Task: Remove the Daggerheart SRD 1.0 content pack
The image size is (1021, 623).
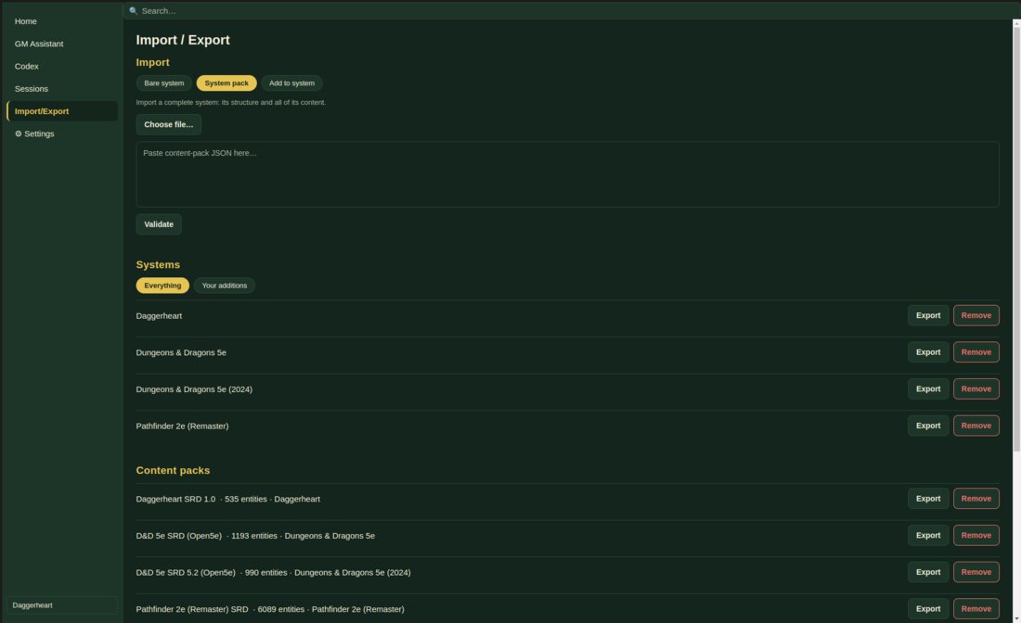Action: click(976, 499)
